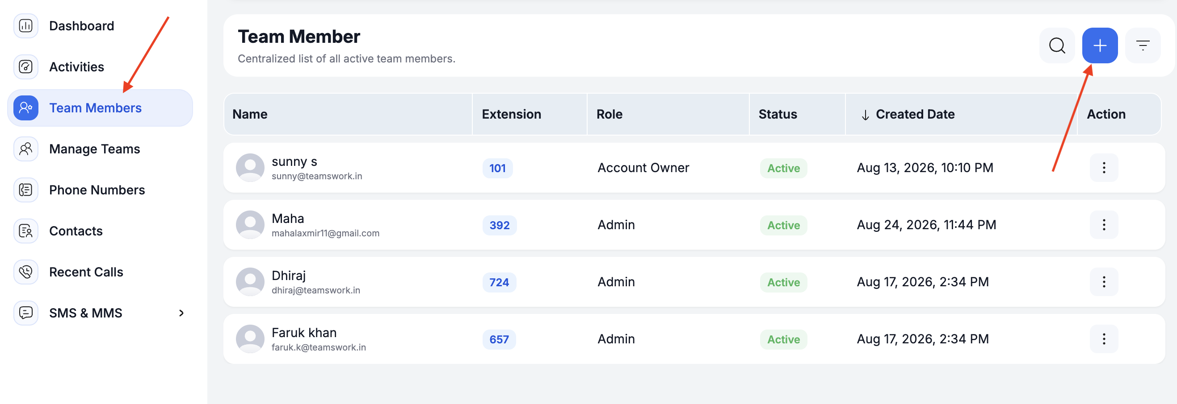Click the blue plus add member button

[x=1100, y=45]
